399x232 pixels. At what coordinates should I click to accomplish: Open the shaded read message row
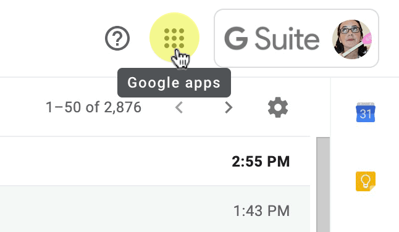155,209
